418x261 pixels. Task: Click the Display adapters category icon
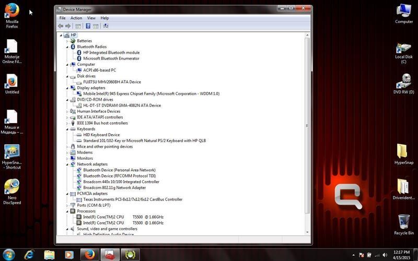point(73,88)
